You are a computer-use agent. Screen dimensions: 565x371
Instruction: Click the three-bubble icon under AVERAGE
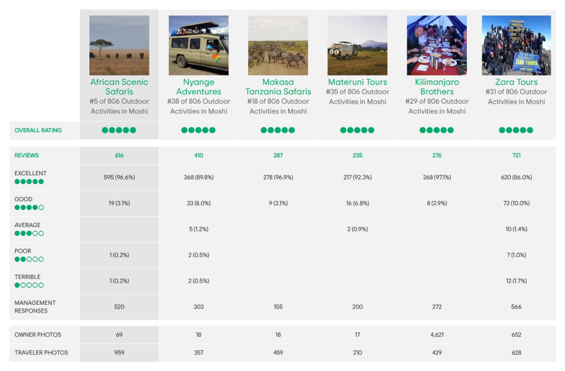(x=29, y=234)
